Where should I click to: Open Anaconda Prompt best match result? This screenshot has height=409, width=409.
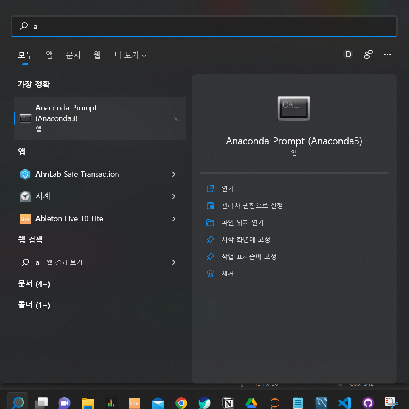pos(100,118)
